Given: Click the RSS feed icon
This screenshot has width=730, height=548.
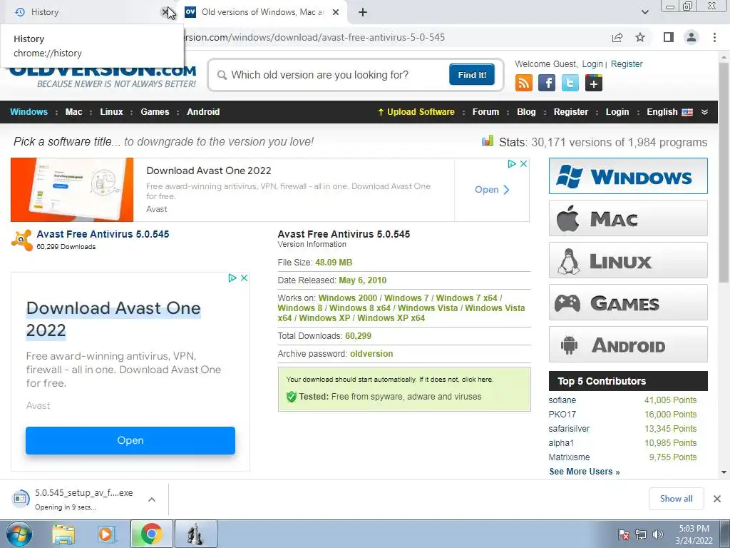Looking at the screenshot, I should click(x=524, y=83).
